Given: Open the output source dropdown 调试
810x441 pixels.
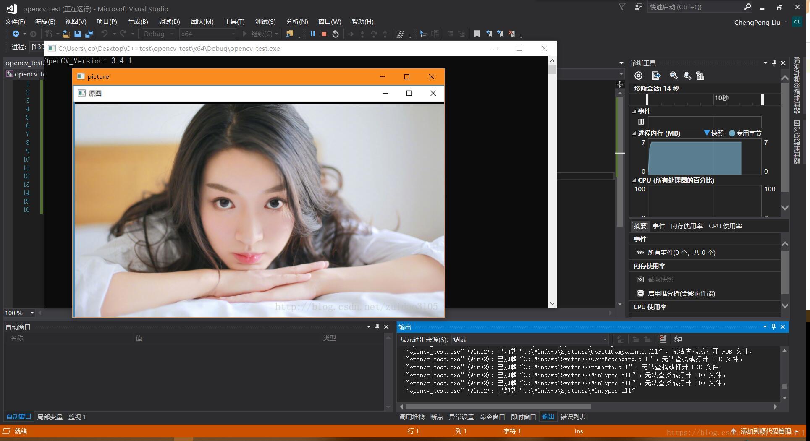Looking at the screenshot, I should tap(530, 339).
